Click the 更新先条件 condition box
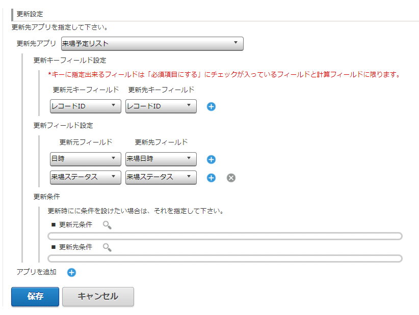The image size is (419, 315). pos(225,259)
